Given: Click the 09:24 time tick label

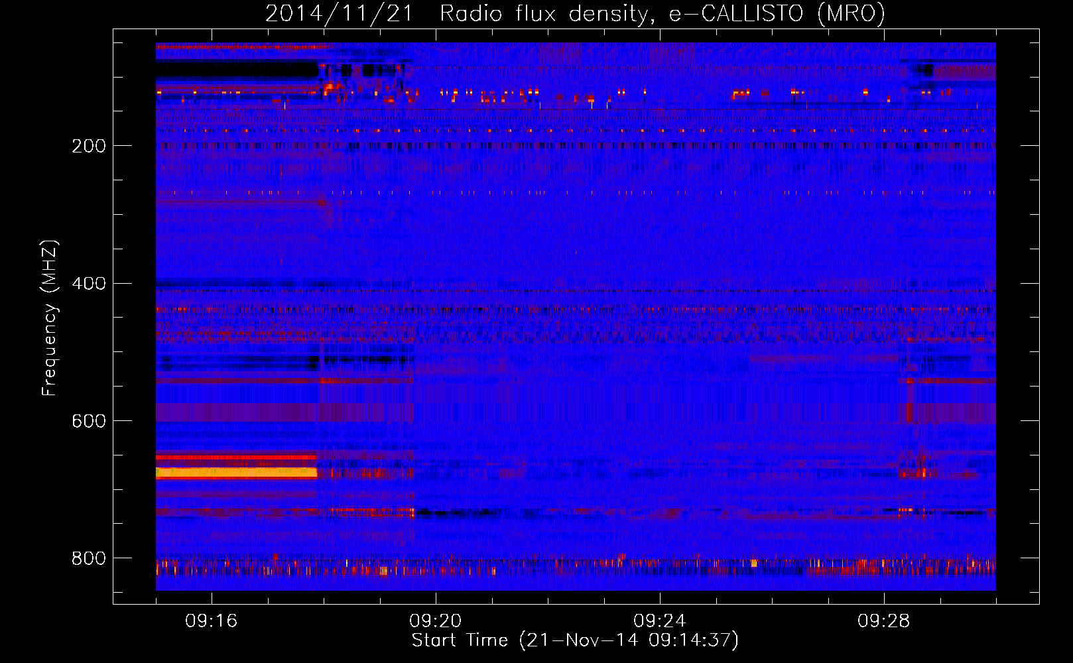Looking at the screenshot, I should tap(660, 621).
